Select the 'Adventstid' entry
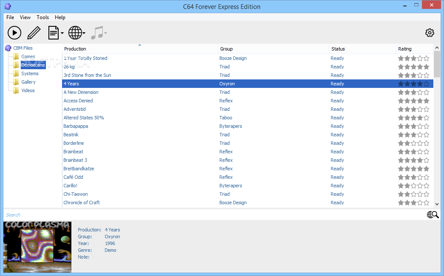The image size is (444, 276). click(x=74, y=109)
